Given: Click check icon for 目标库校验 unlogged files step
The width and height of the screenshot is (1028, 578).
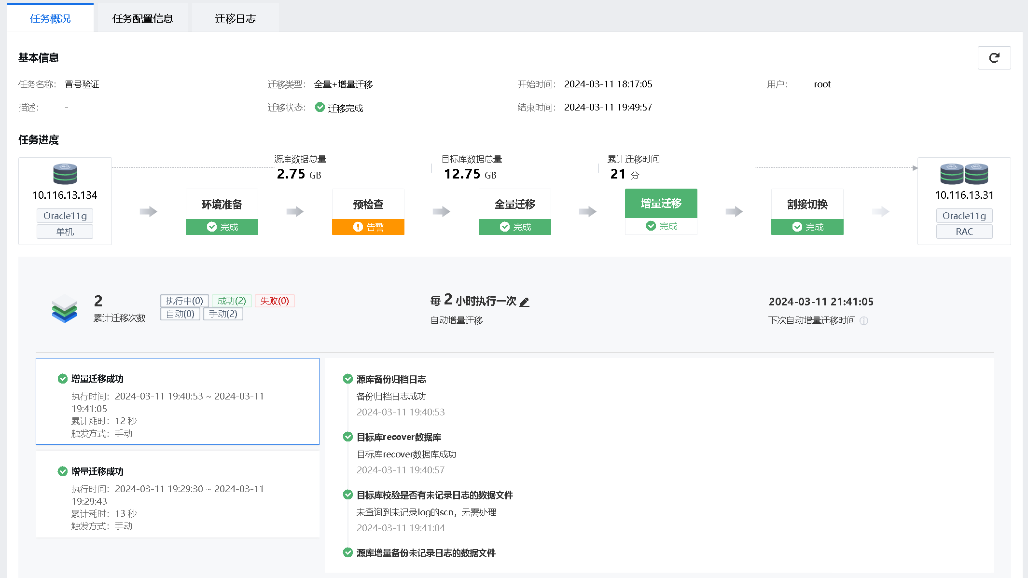Looking at the screenshot, I should pos(347,495).
